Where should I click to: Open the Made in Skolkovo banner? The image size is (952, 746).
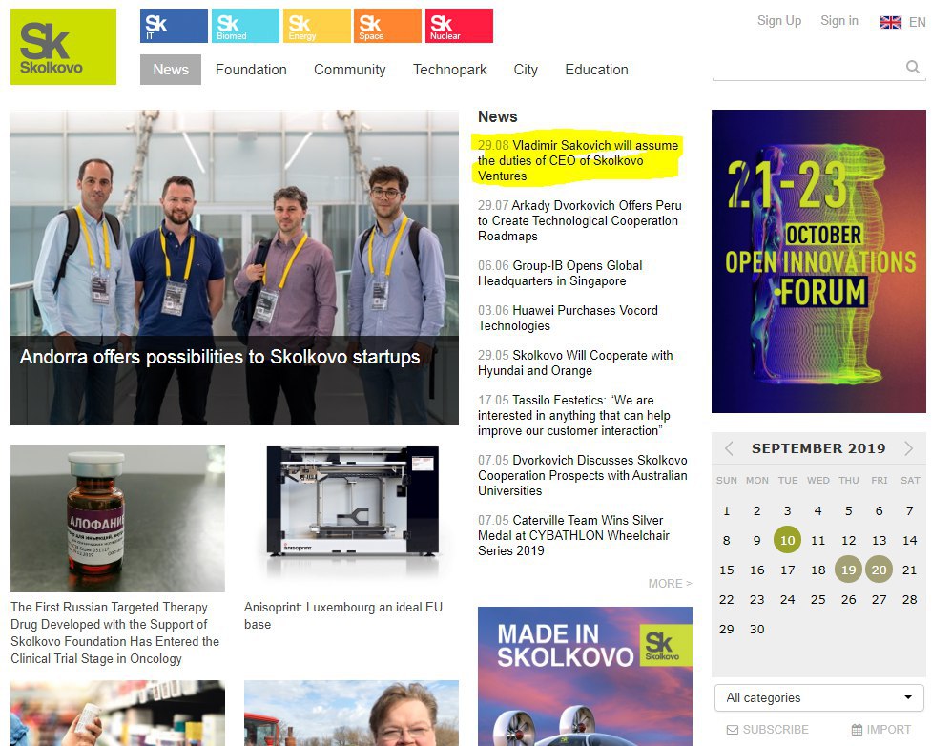585,676
